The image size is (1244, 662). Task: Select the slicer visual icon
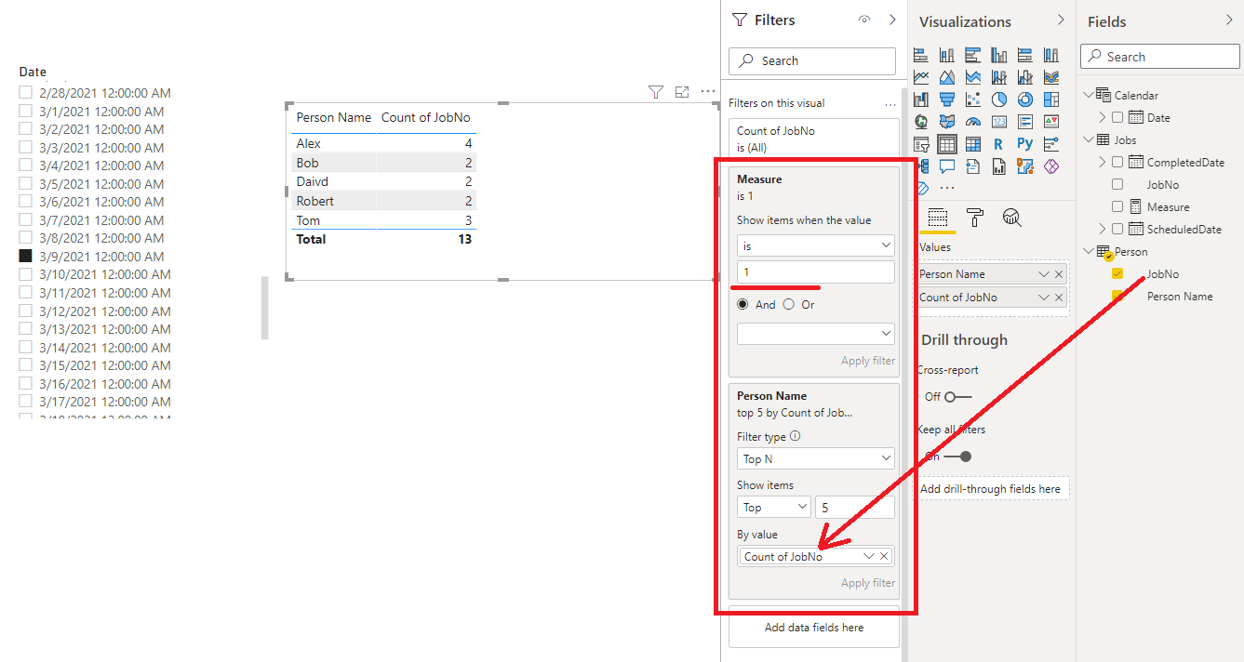tap(922, 144)
